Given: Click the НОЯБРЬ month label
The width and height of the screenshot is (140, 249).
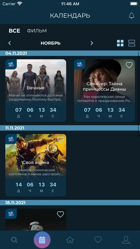Looking at the screenshot, I should pos(51,43).
